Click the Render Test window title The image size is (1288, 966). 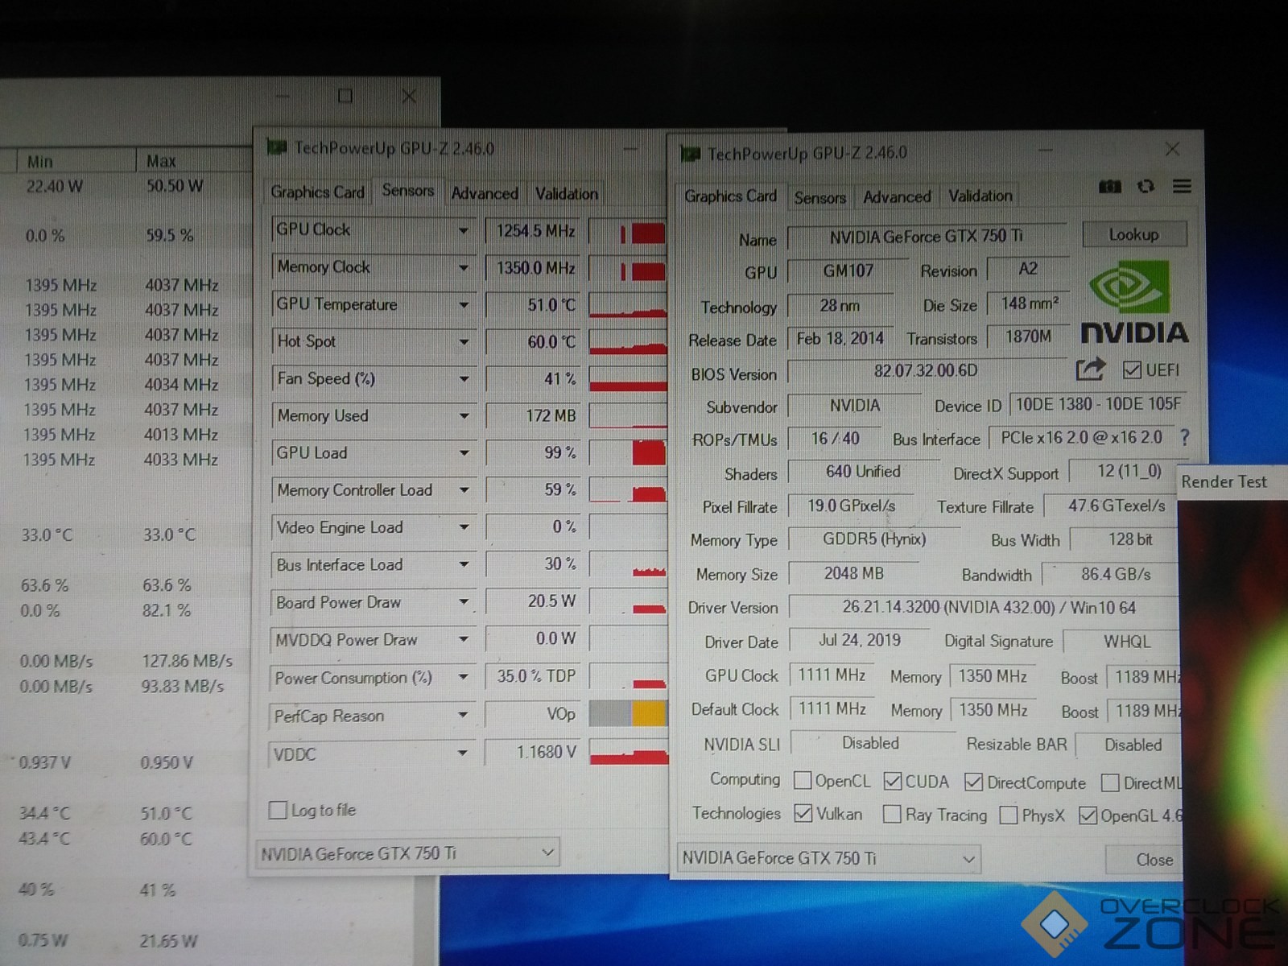click(x=1224, y=481)
